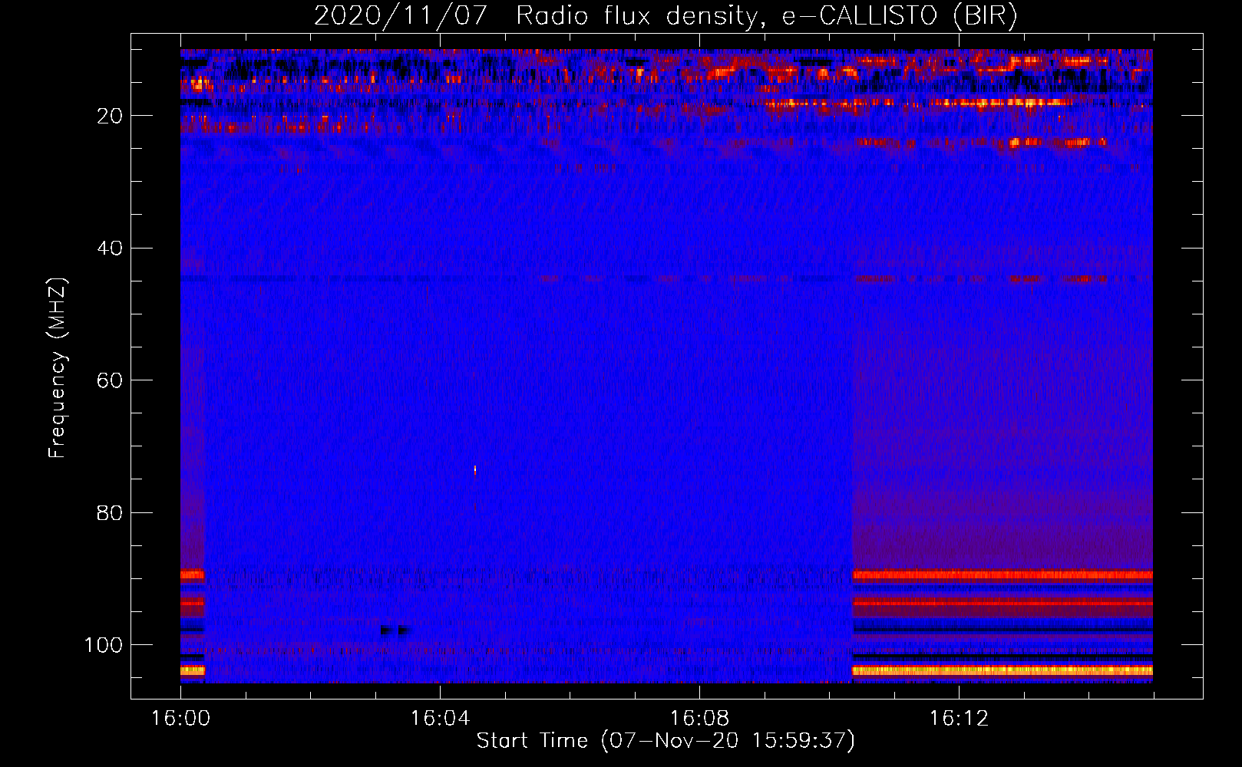The image size is (1242, 767).
Task: Click the 100 frequency tick label
Action: [x=104, y=645]
